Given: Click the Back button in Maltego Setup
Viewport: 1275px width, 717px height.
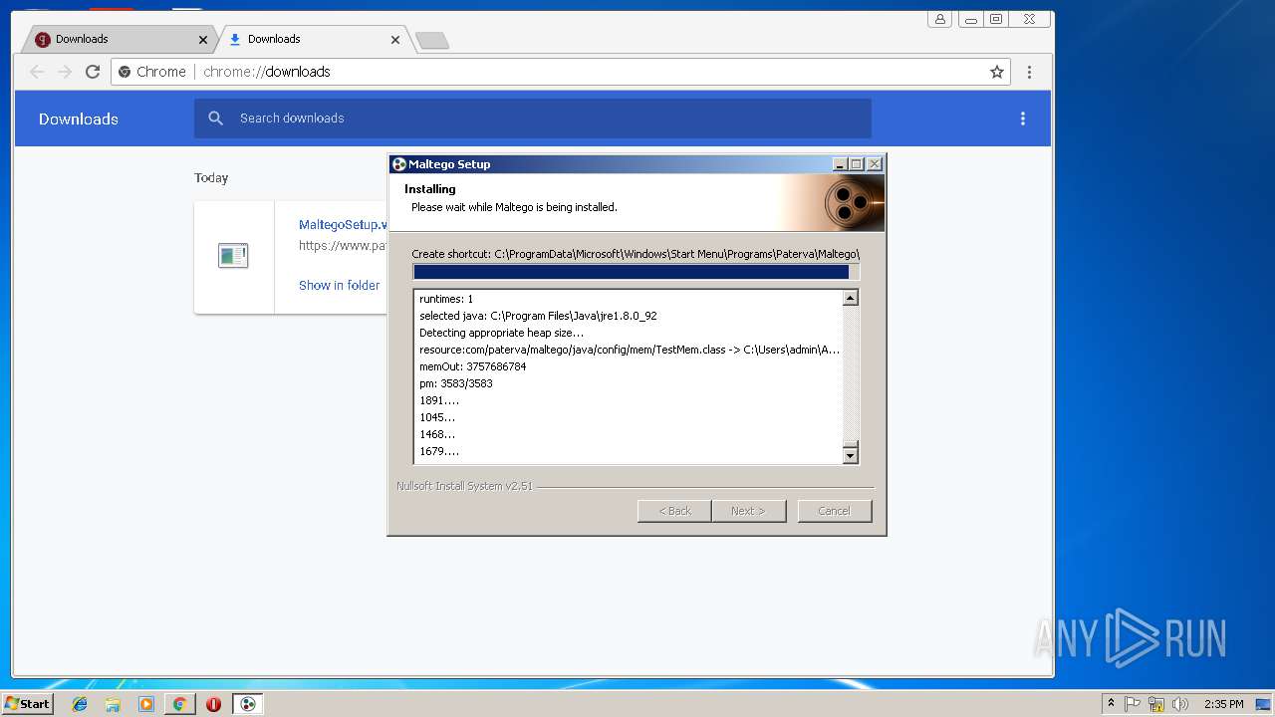Looking at the screenshot, I should click(674, 511).
